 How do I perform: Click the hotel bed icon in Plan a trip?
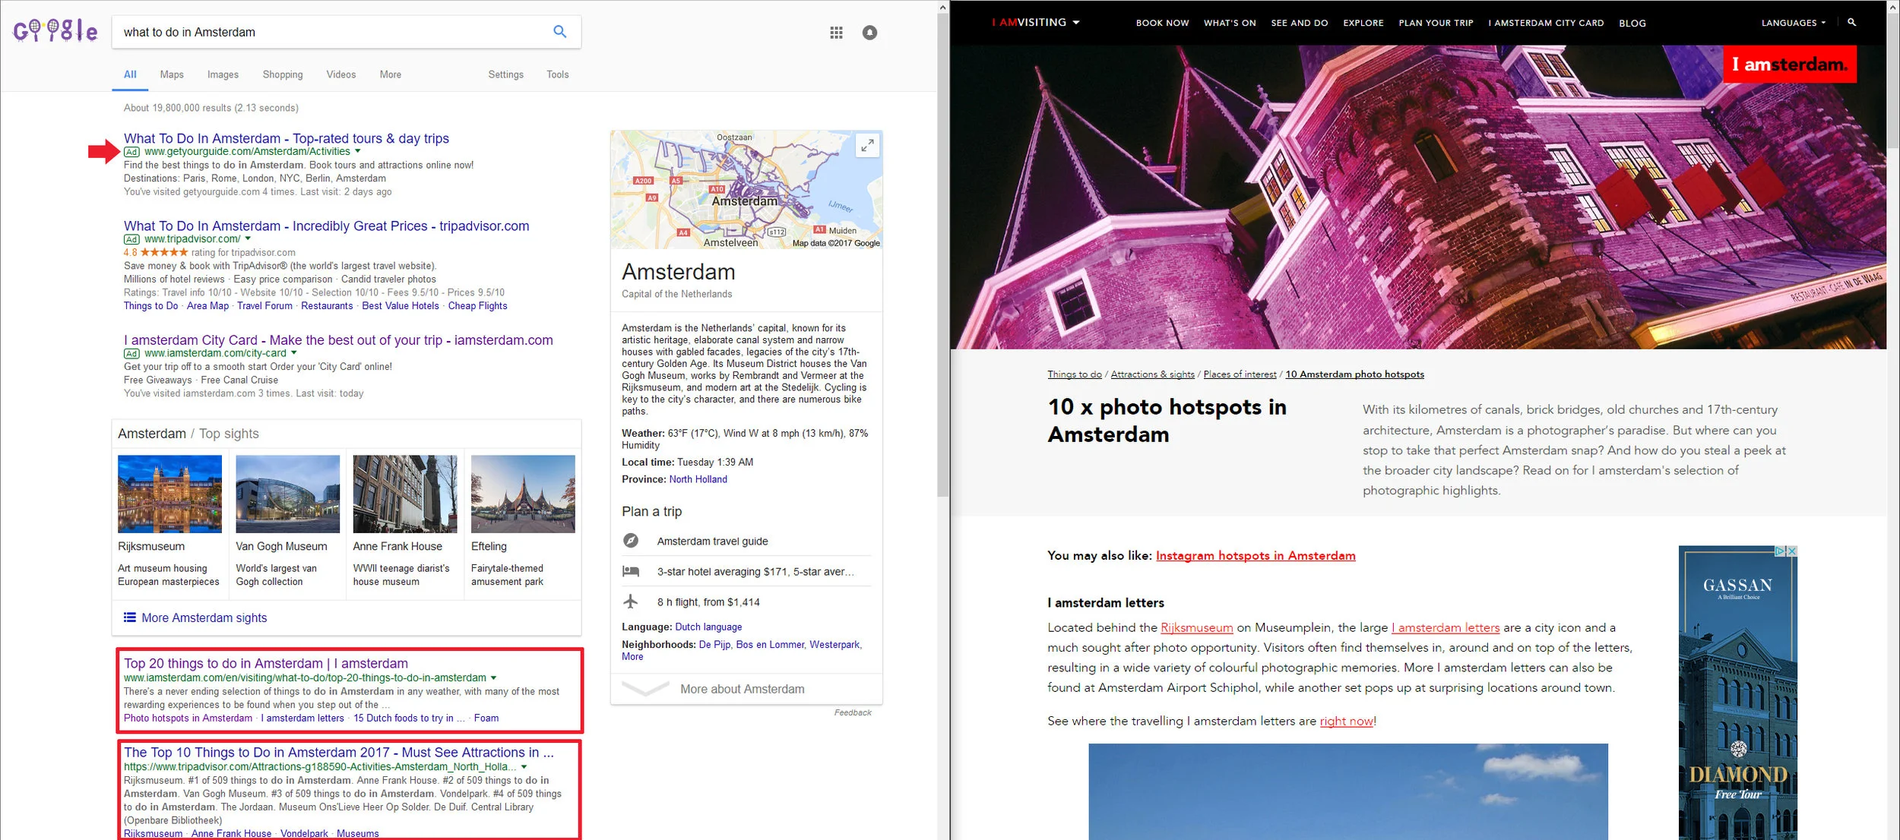point(631,571)
